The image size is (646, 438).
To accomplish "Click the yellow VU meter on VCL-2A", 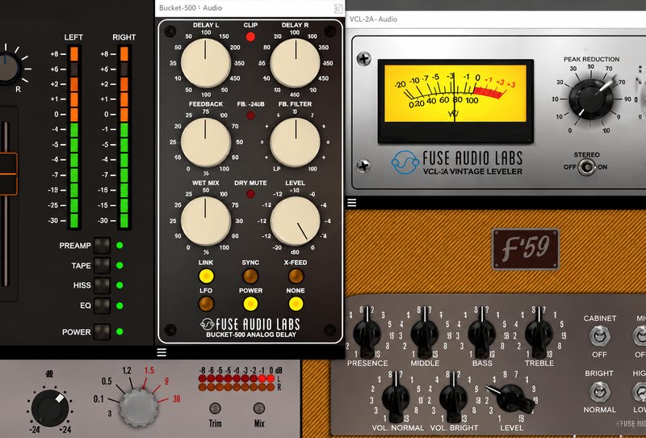I will (x=455, y=93).
